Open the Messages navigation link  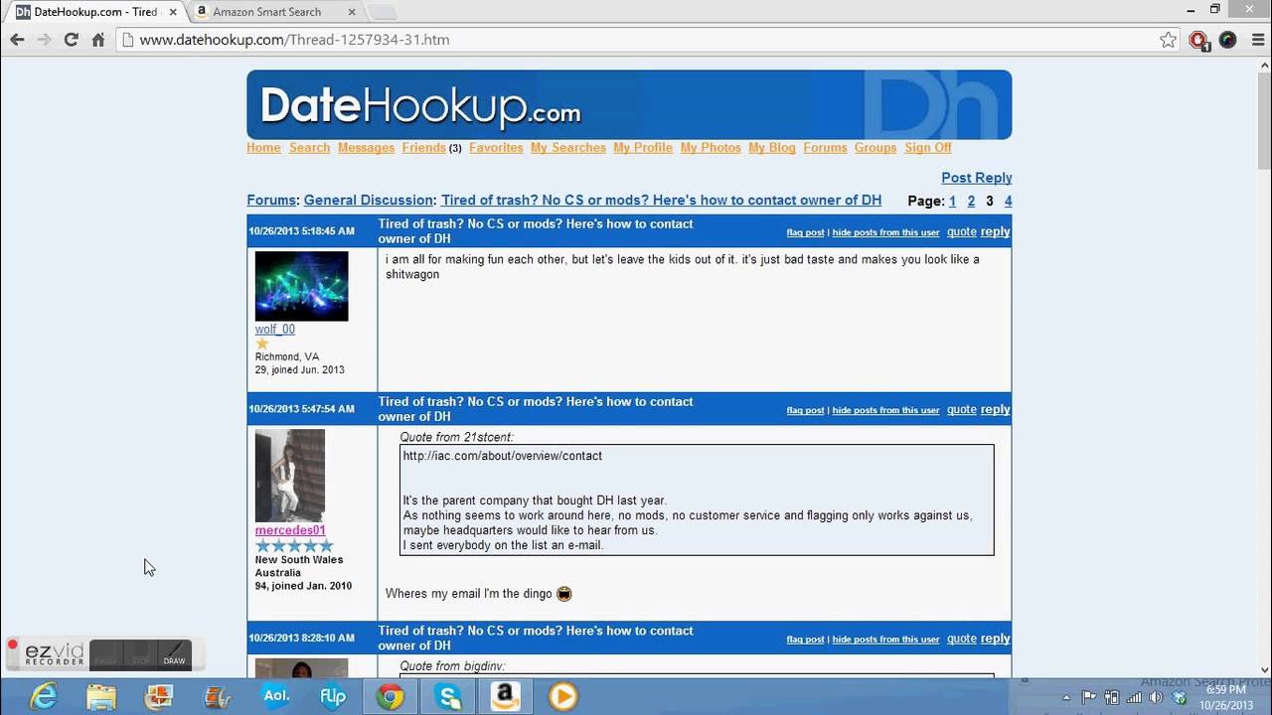point(366,147)
